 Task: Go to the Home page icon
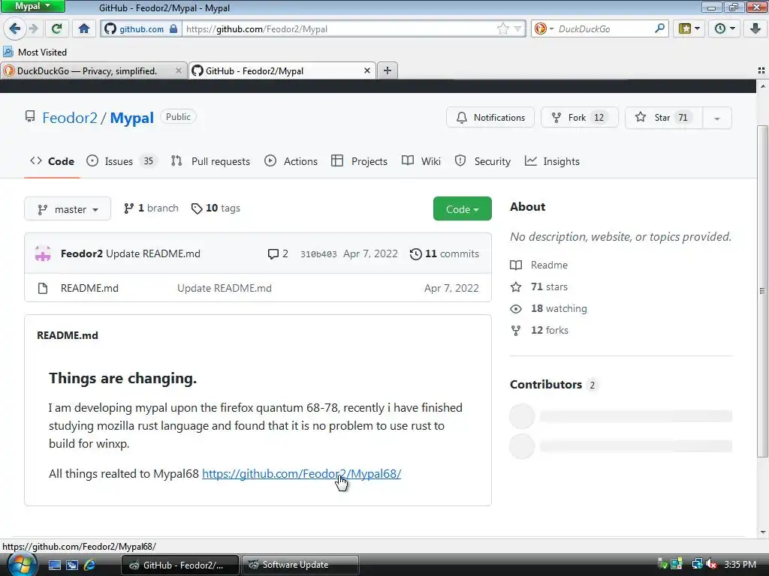point(84,28)
